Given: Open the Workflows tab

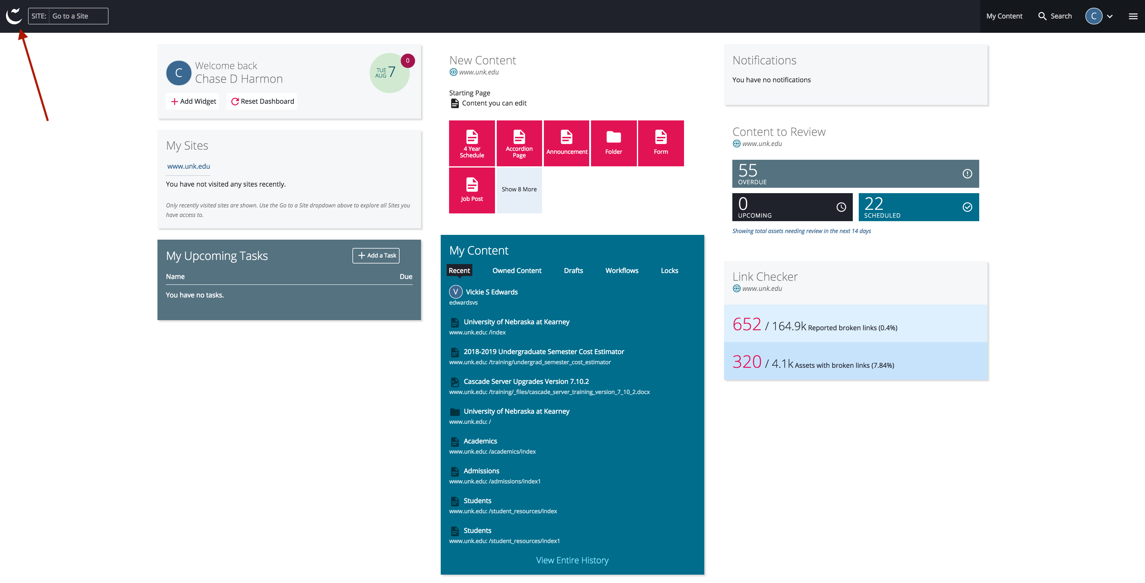Looking at the screenshot, I should pos(621,271).
